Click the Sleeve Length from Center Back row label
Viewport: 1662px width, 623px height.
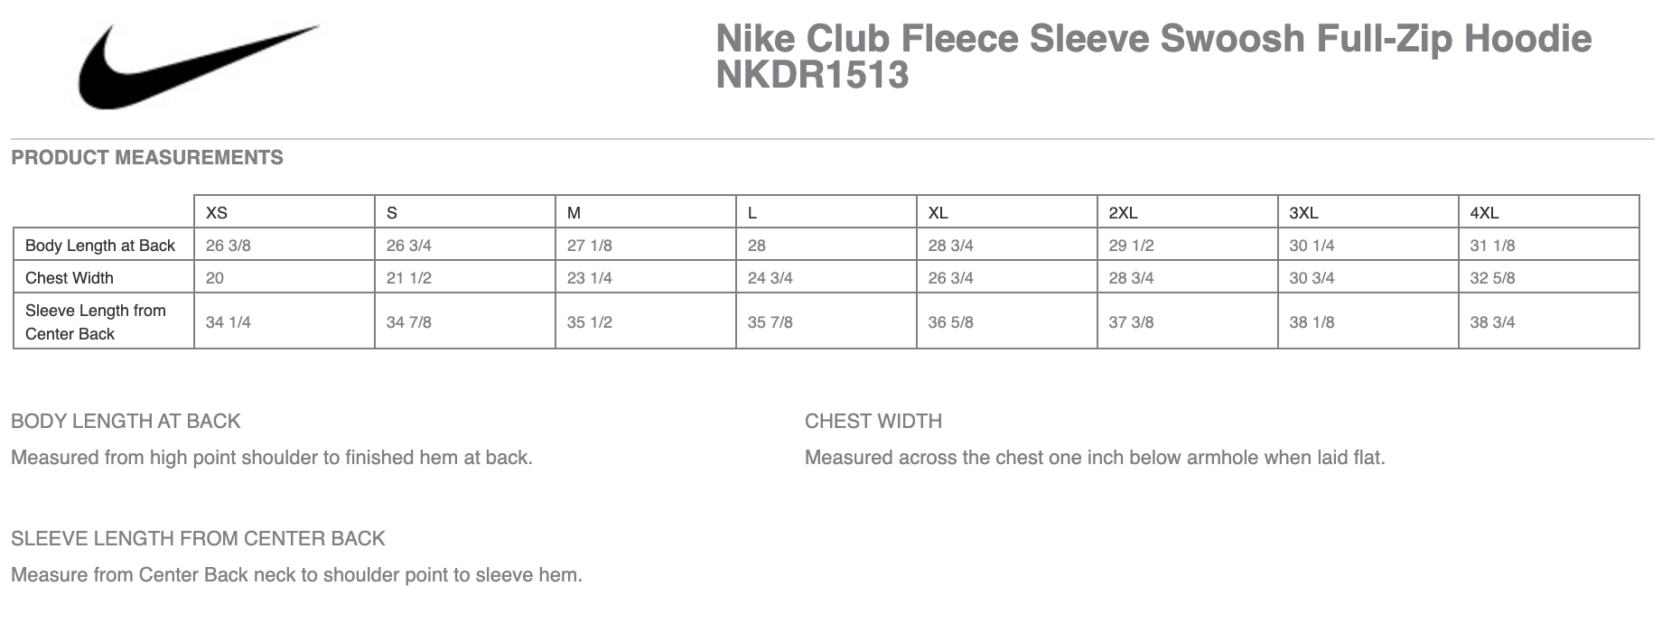pos(96,321)
